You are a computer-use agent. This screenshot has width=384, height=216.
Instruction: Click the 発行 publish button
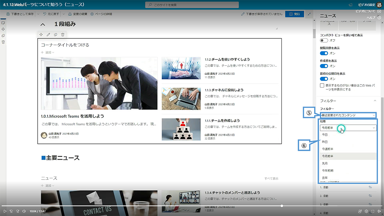(295, 14)
